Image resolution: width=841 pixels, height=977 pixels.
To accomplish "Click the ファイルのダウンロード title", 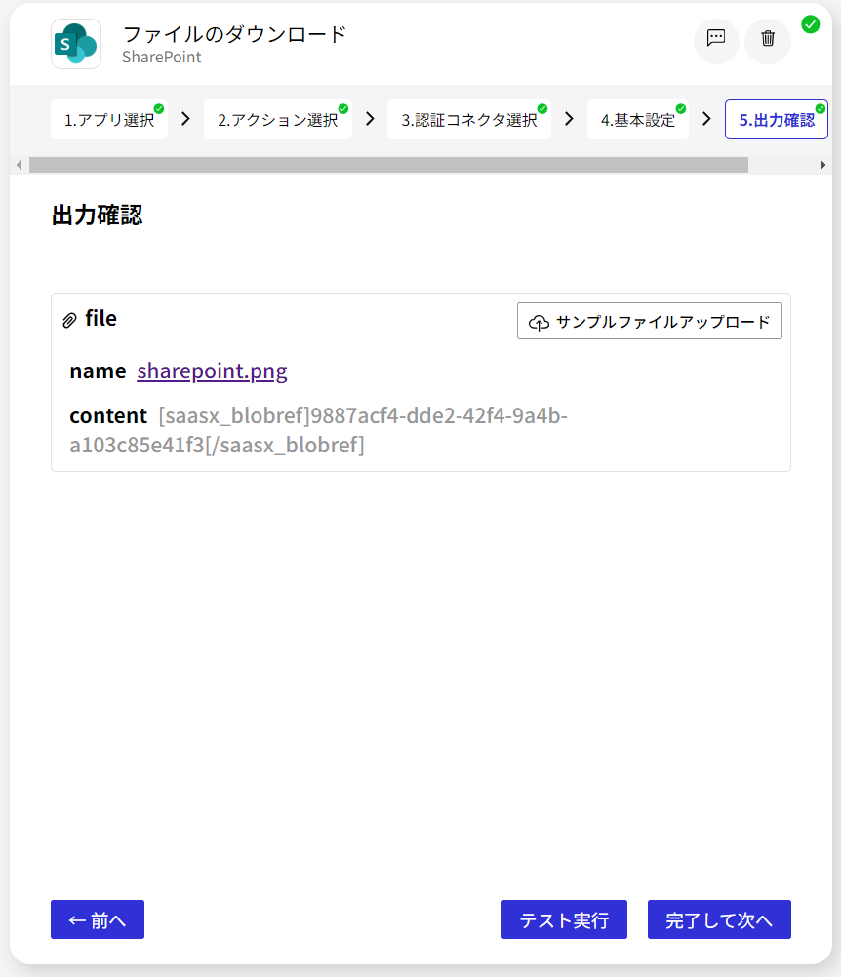I will tap(234, 34).
